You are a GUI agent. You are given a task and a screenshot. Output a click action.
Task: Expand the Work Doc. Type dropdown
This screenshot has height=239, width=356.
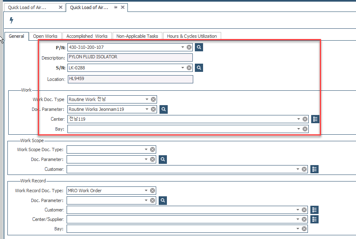(147, 99)
